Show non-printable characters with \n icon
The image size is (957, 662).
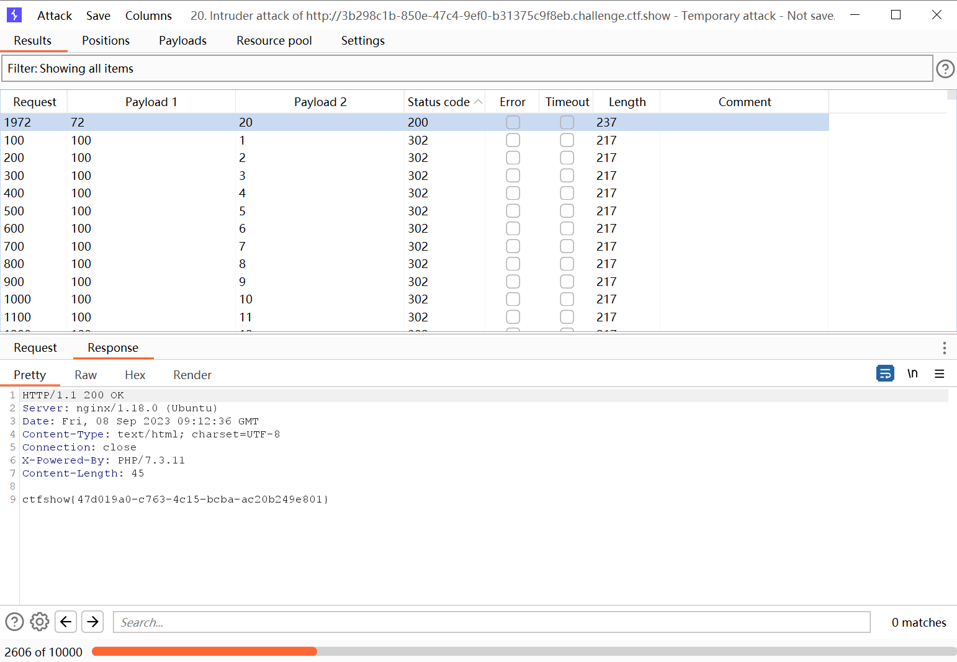coord(912,373)
